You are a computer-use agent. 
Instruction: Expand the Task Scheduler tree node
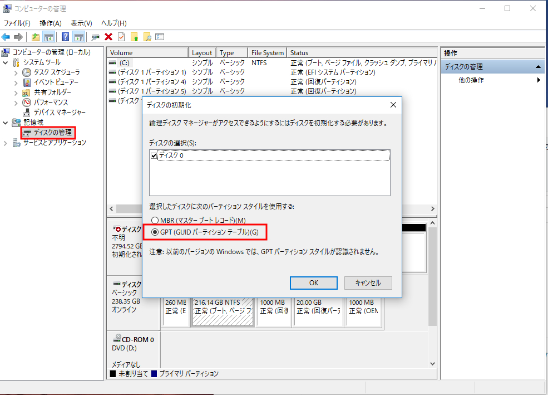(x=16, y=73)
